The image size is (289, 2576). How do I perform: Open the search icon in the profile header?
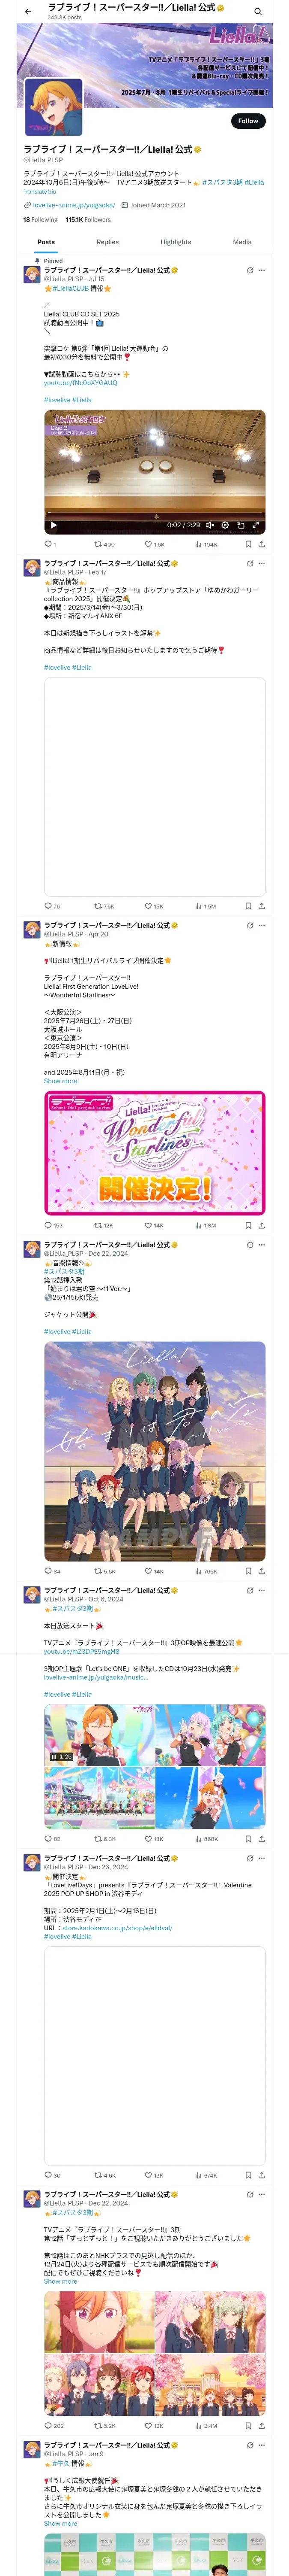pos(257,11)
